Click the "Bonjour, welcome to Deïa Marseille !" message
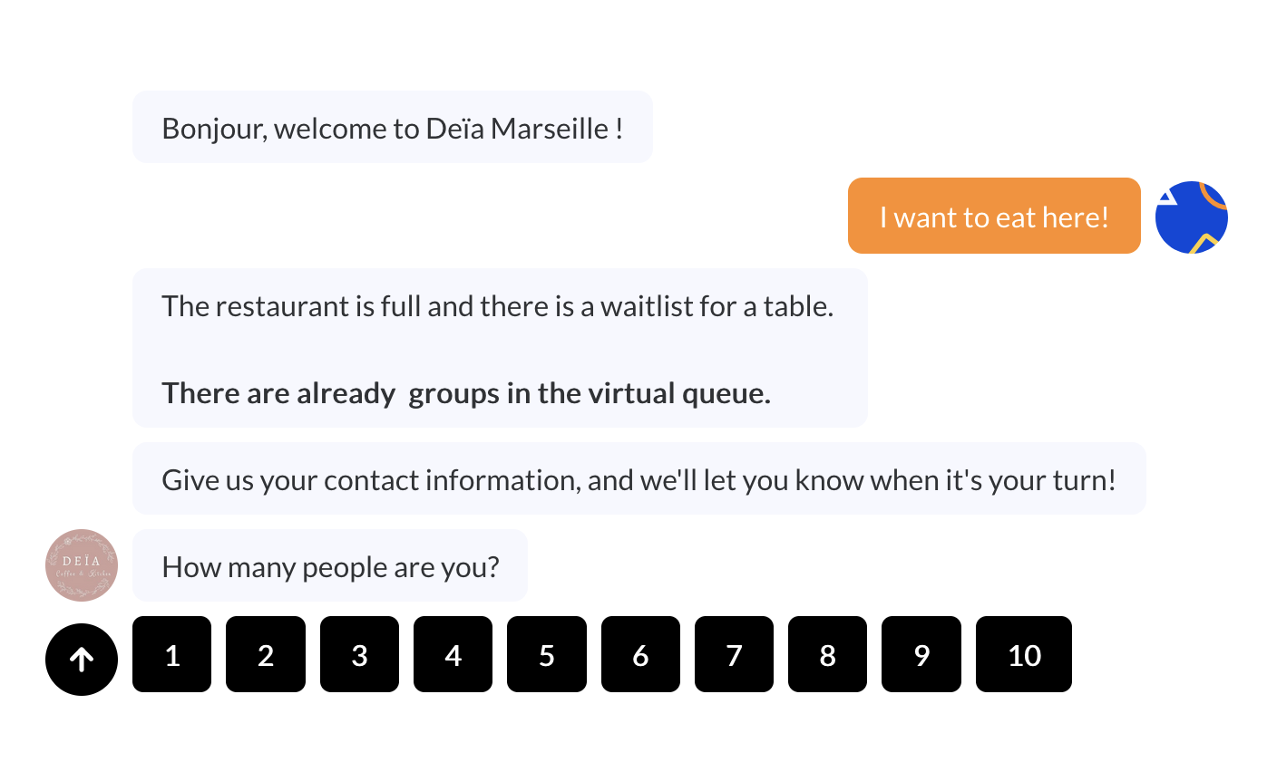Viewport: 1277px width, 781px height. coord(393,127)
